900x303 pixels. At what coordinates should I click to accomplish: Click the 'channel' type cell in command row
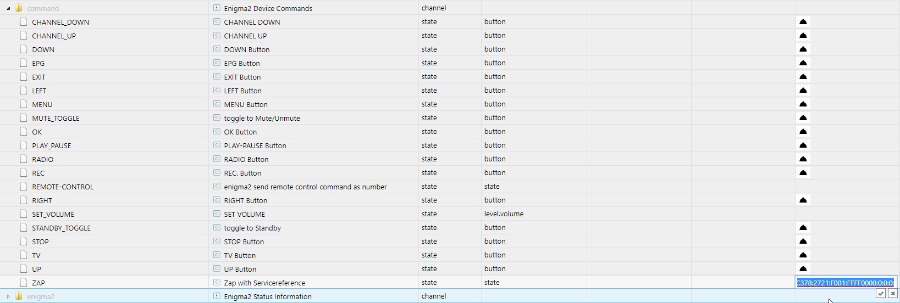434,8
